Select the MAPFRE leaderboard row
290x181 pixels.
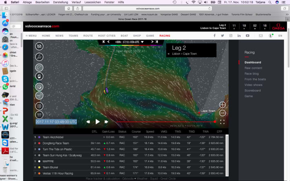(x=129, y=161)
